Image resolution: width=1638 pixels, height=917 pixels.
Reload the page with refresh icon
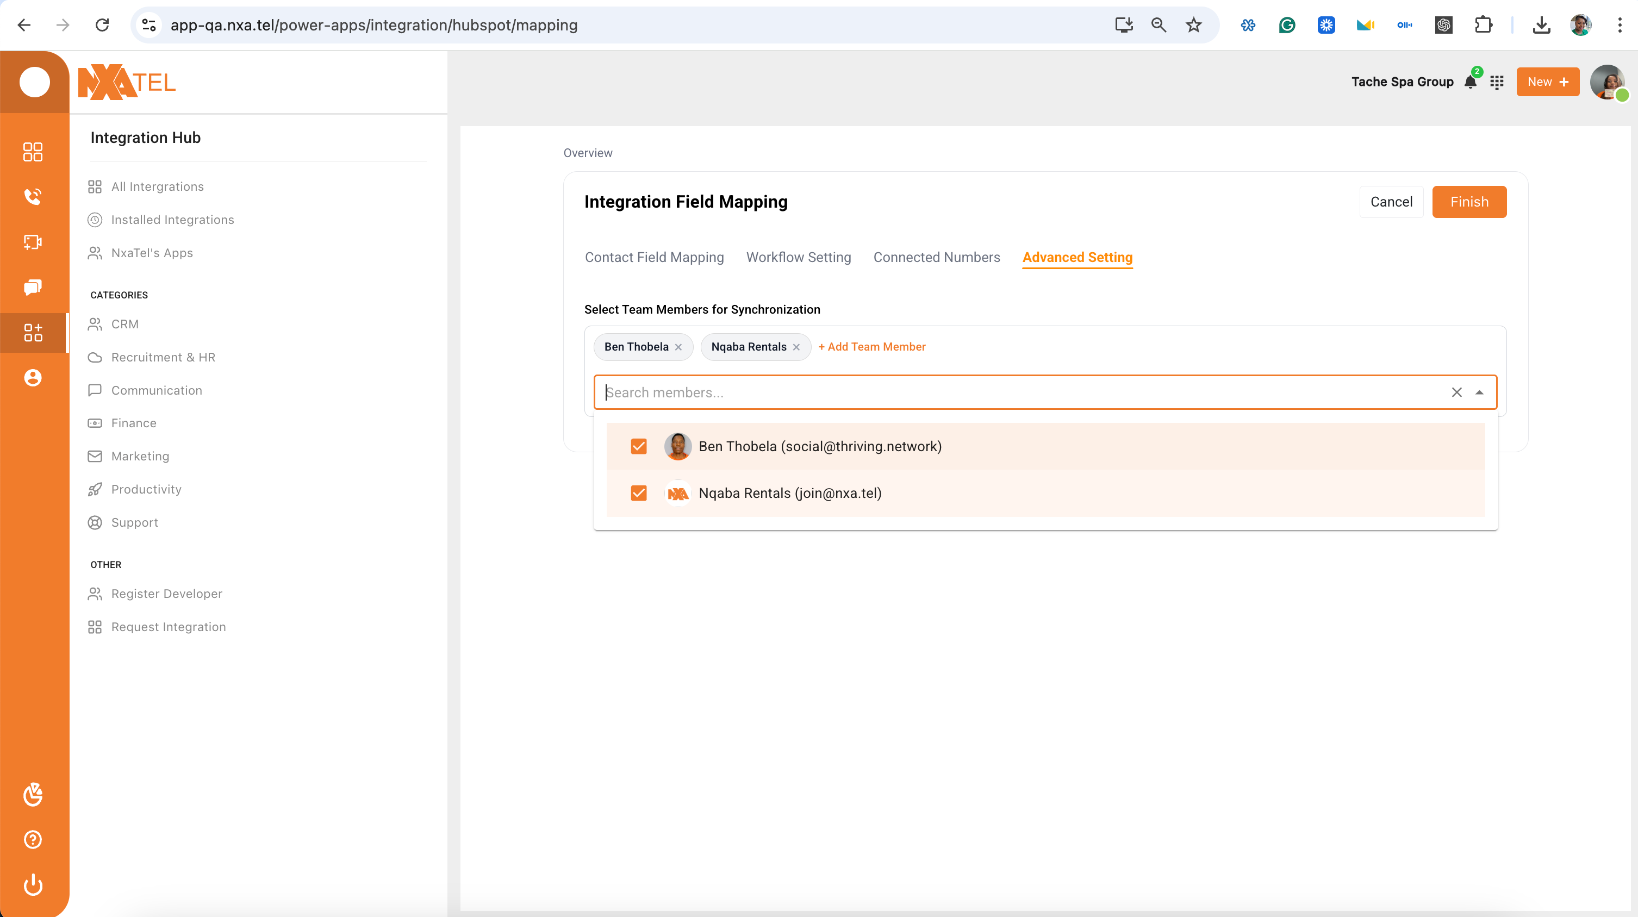tap(102, 25)
